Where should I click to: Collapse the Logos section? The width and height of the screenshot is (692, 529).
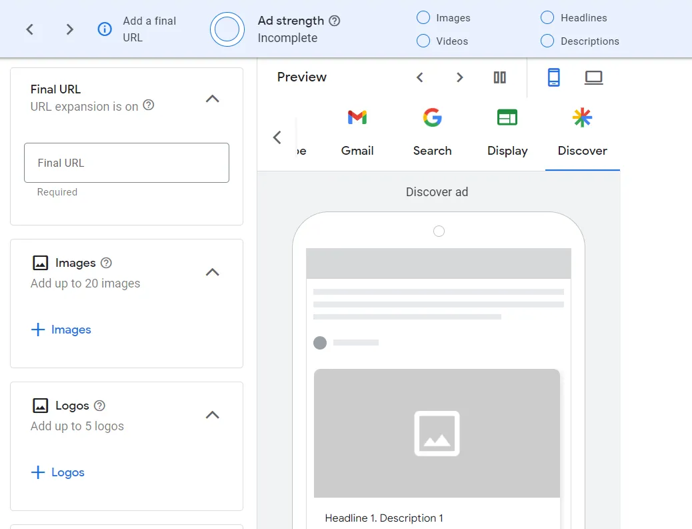coord(213,415)
